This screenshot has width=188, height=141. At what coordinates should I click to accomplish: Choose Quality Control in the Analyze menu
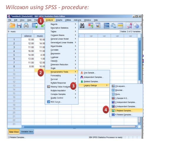point(62,98)
